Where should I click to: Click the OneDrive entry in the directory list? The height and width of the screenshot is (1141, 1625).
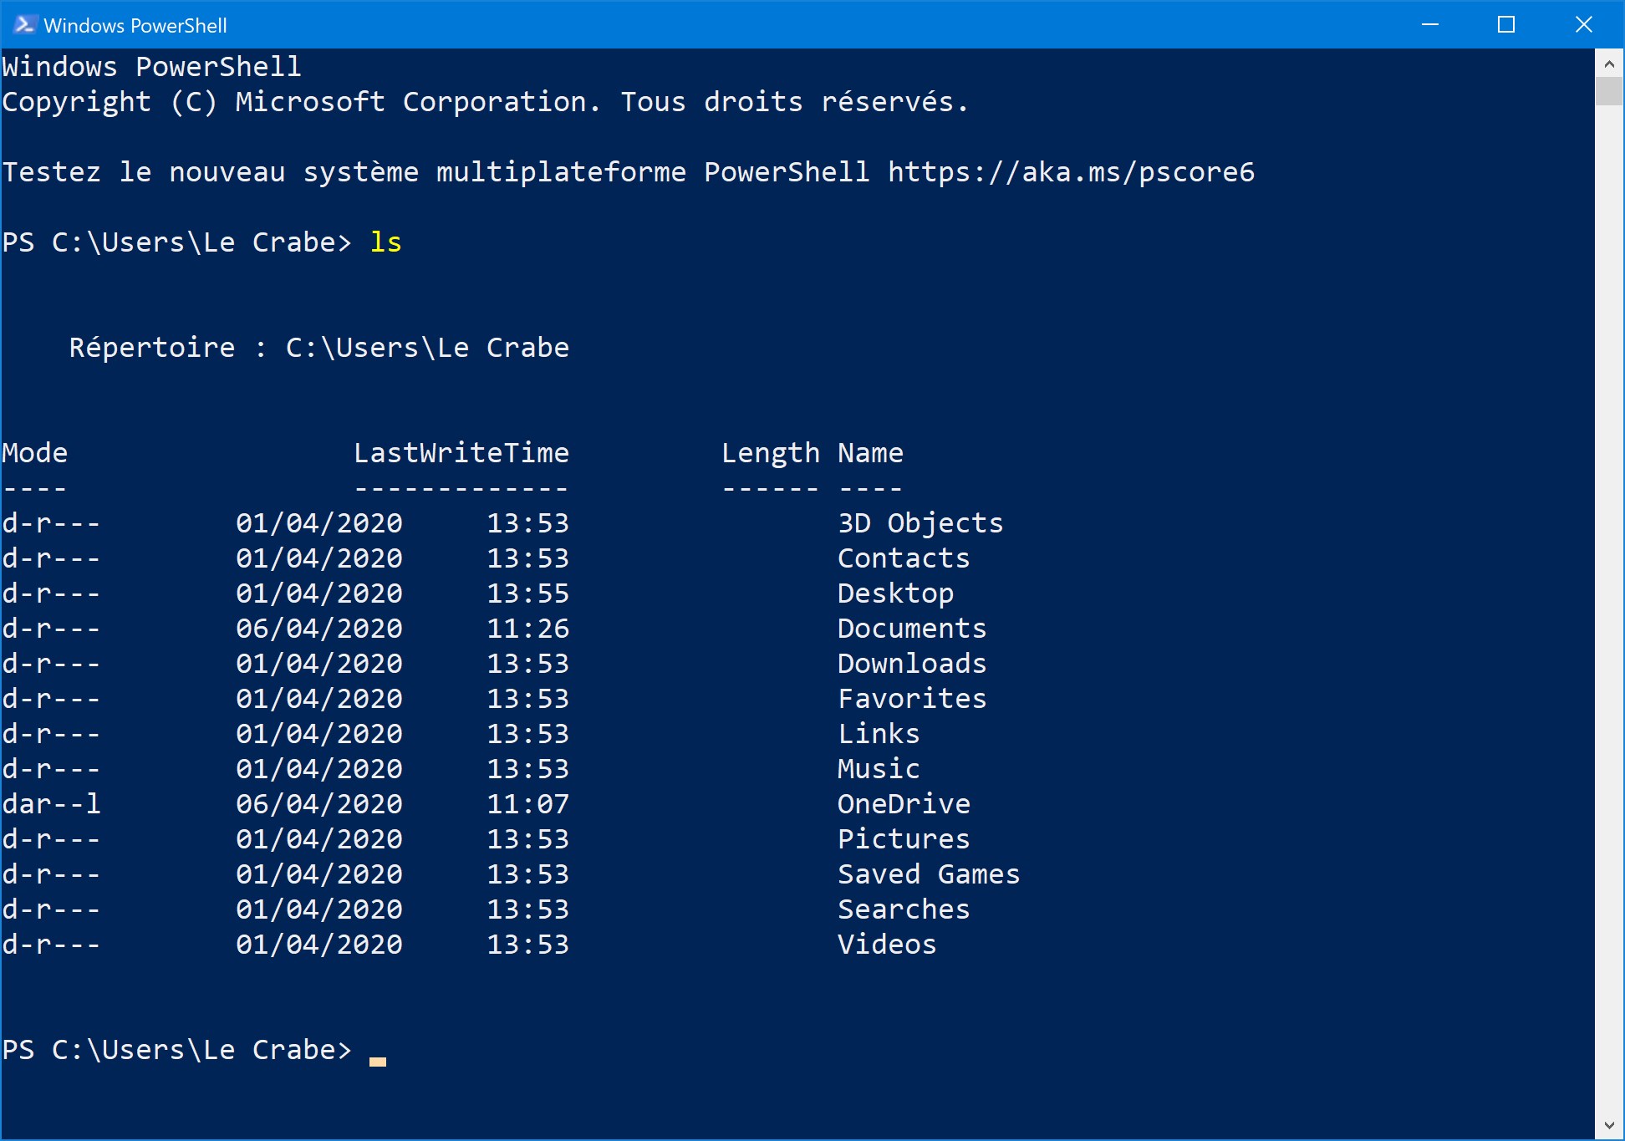pyautogui.click(x=904, y=803)
